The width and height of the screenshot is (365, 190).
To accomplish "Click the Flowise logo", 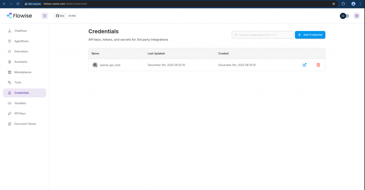I will [19, 16].
